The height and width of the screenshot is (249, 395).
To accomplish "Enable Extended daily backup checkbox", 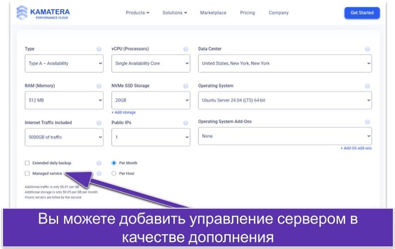I will (x=27, y=163).
